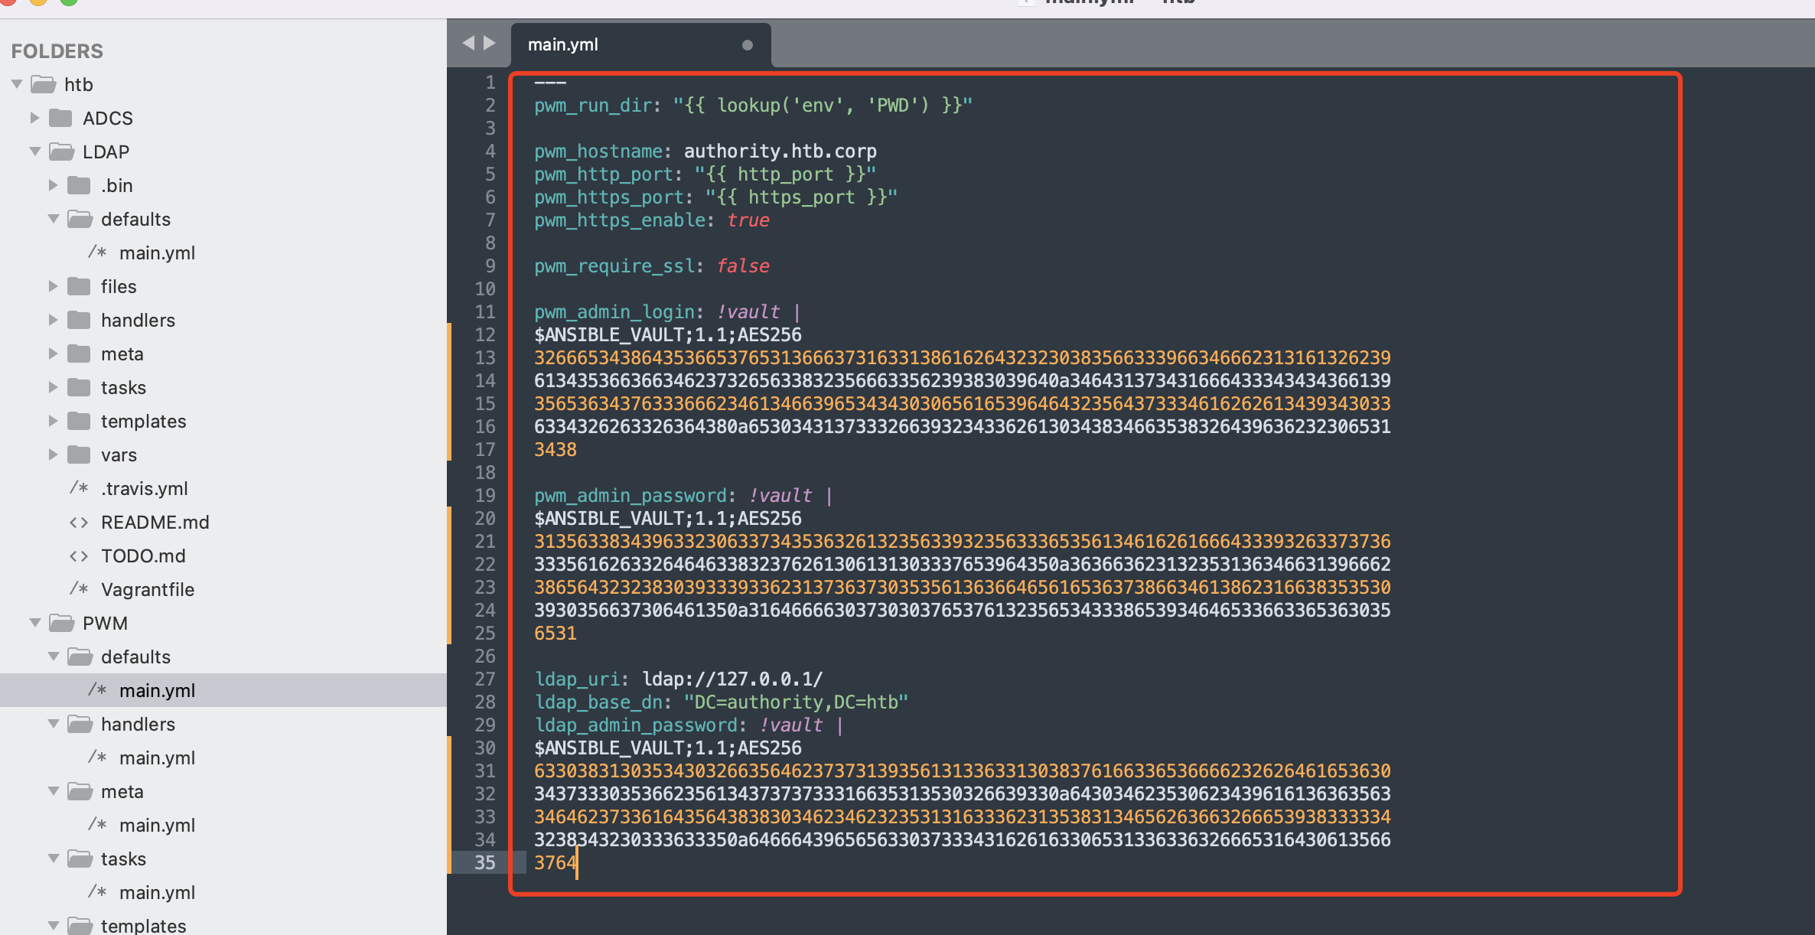This screenshot has width=1815, height=935.
Task: Go to next tab with right arrow
Action: (490, 43)
